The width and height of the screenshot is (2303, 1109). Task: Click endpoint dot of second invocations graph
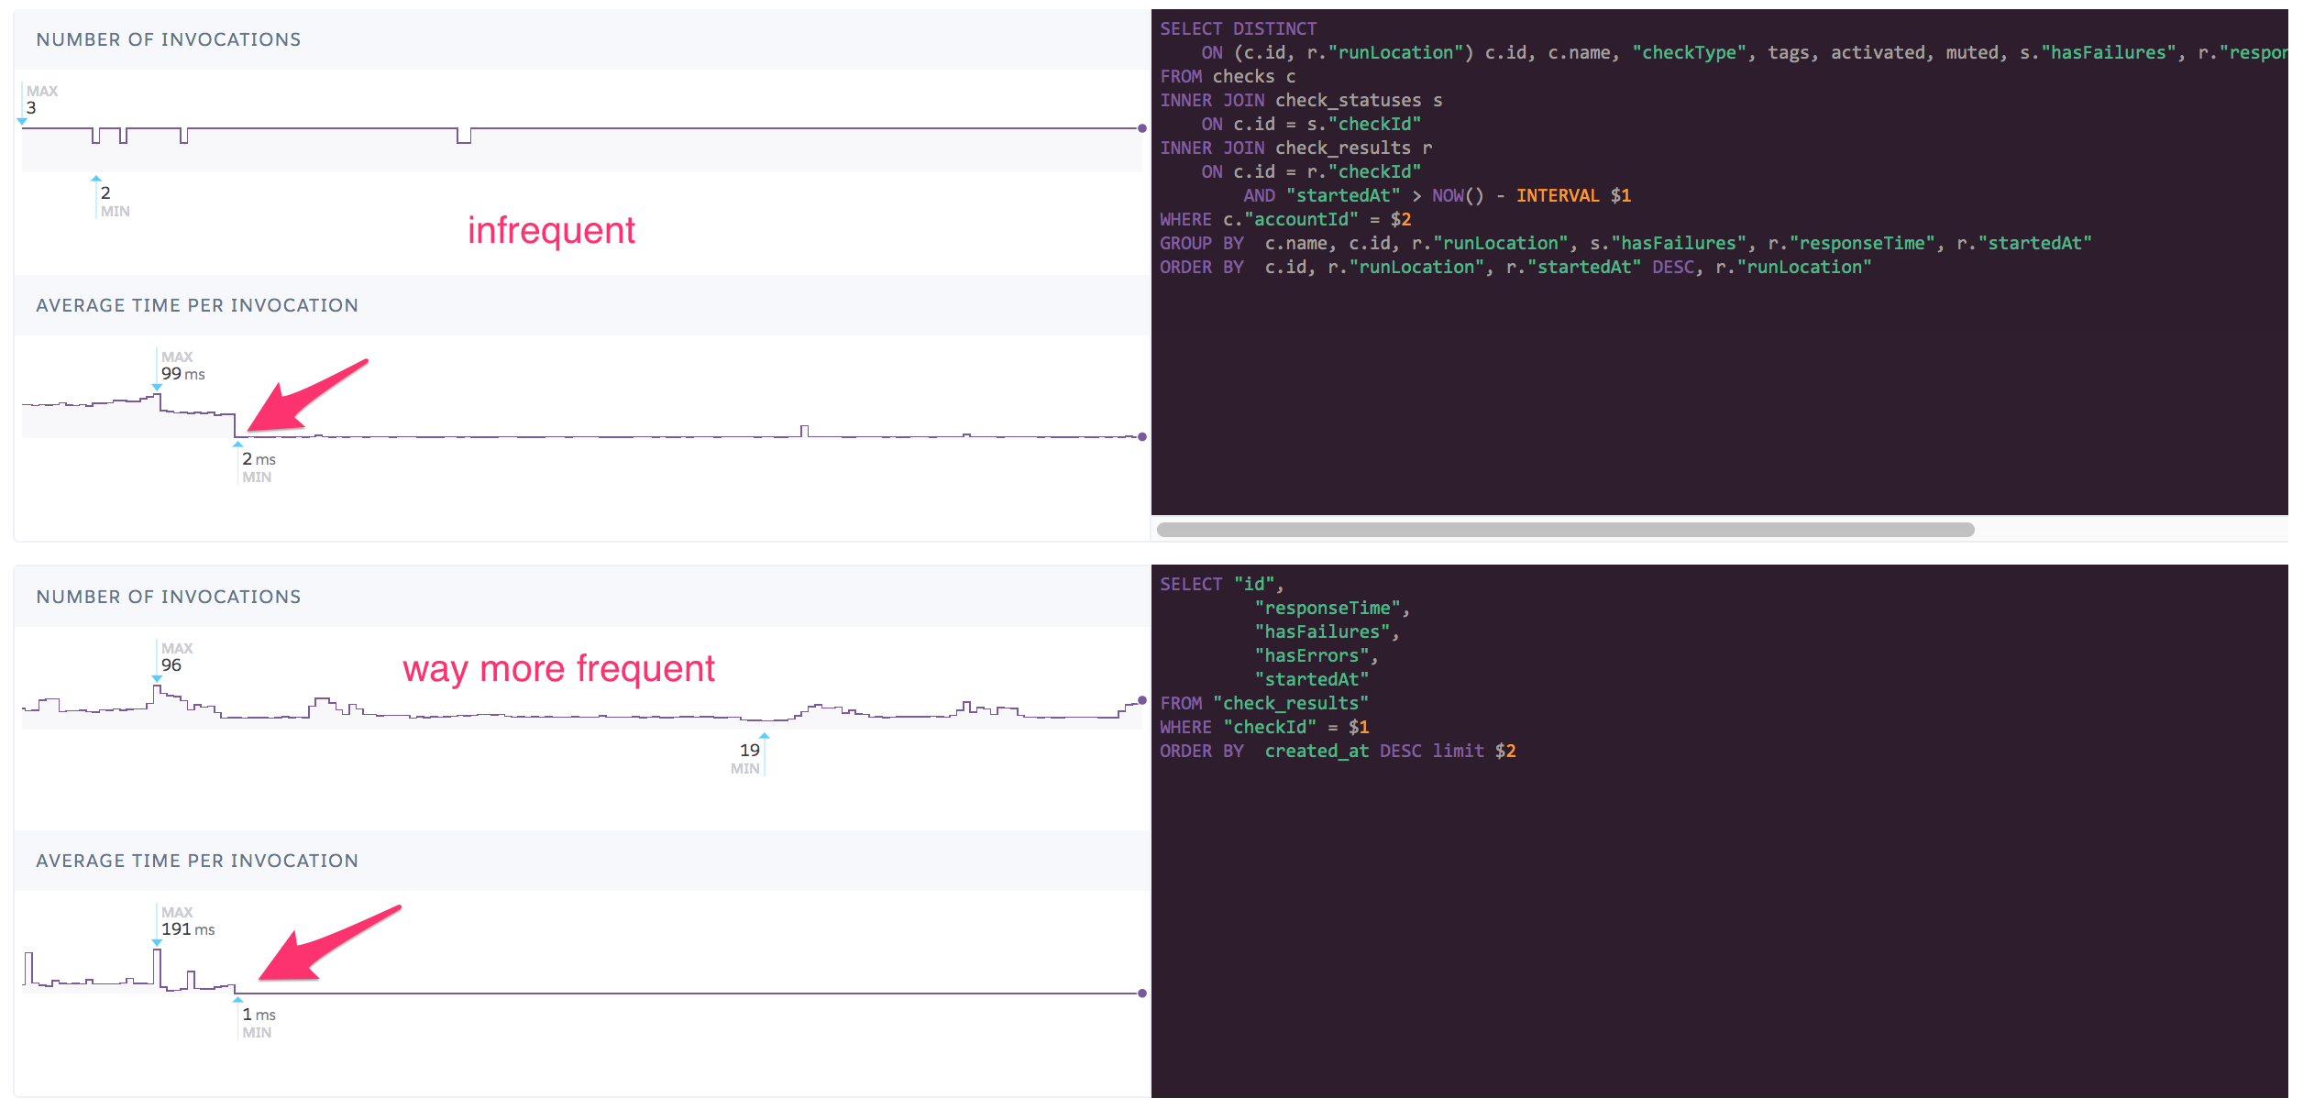[1141, 700]
